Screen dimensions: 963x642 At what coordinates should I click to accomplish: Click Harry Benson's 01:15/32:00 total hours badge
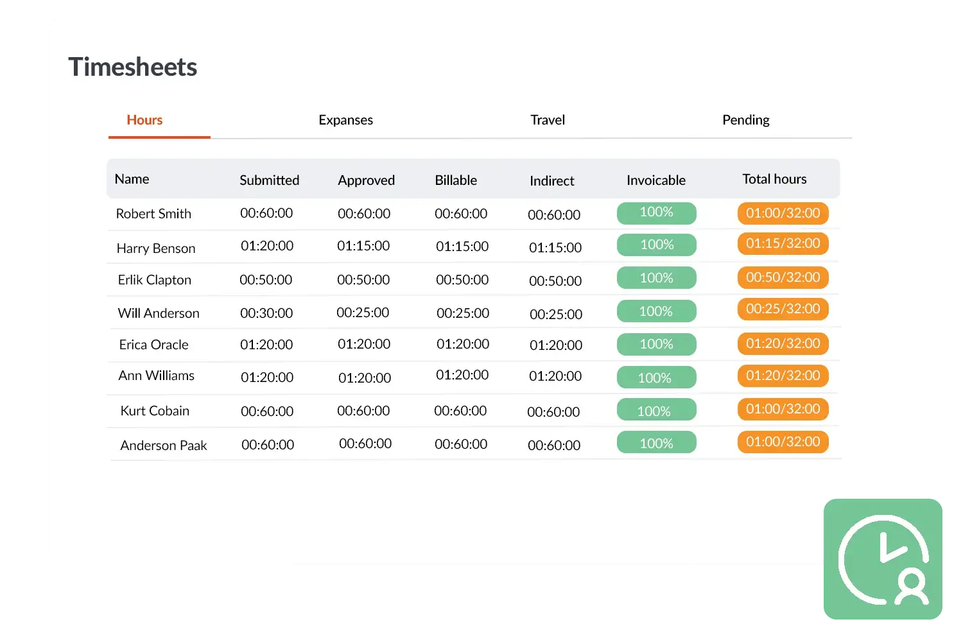(783, 244)
